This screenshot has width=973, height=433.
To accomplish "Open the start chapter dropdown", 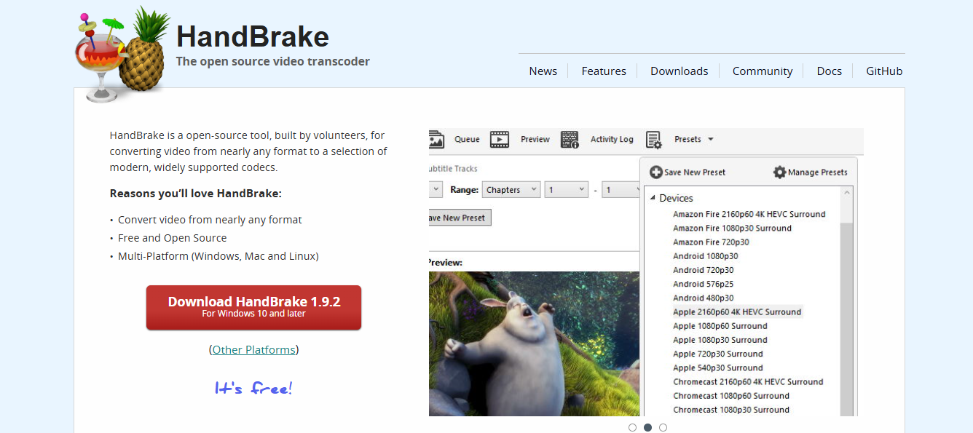I will pyautogui.click(x=567, y=190).
